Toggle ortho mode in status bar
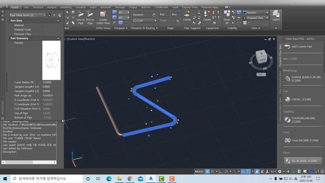 coord(221,171)
